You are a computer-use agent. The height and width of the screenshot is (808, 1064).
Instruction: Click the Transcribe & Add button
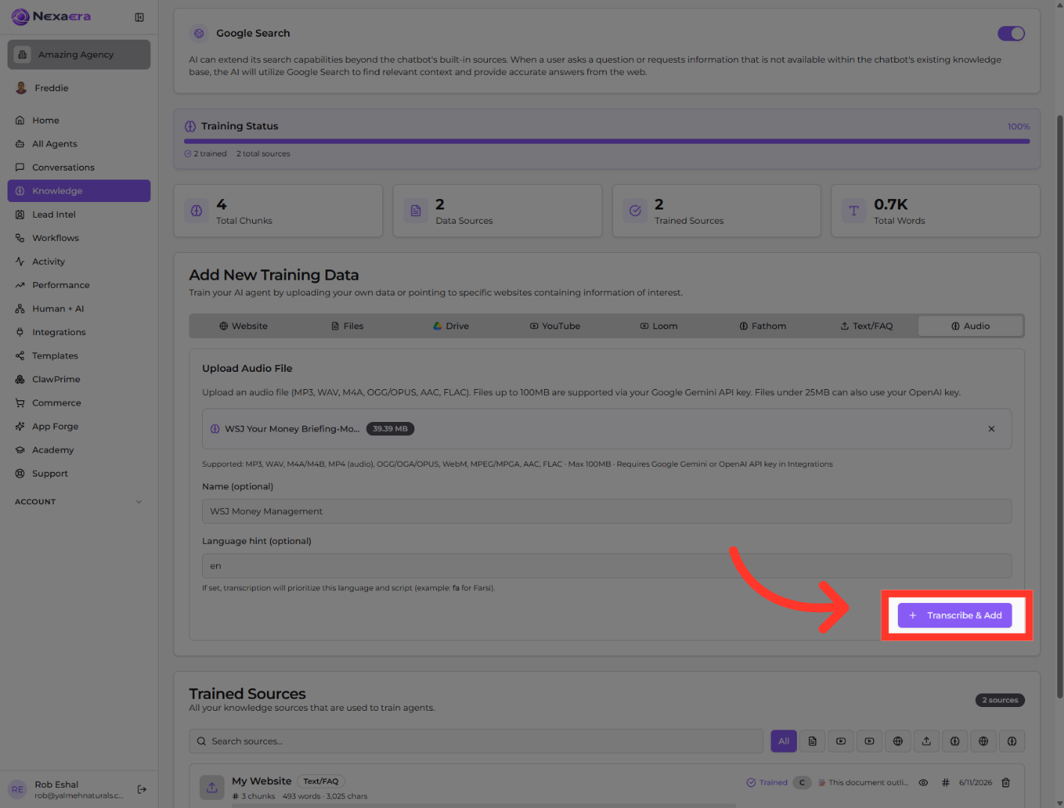955,615
